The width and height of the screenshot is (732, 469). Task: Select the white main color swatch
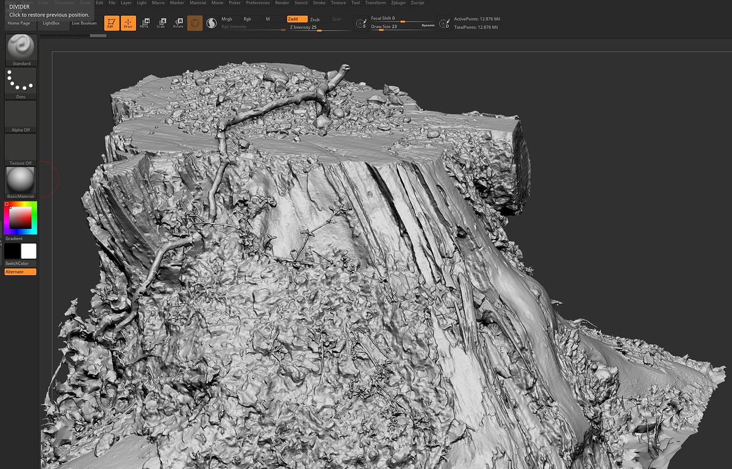(x=29, y=251)
